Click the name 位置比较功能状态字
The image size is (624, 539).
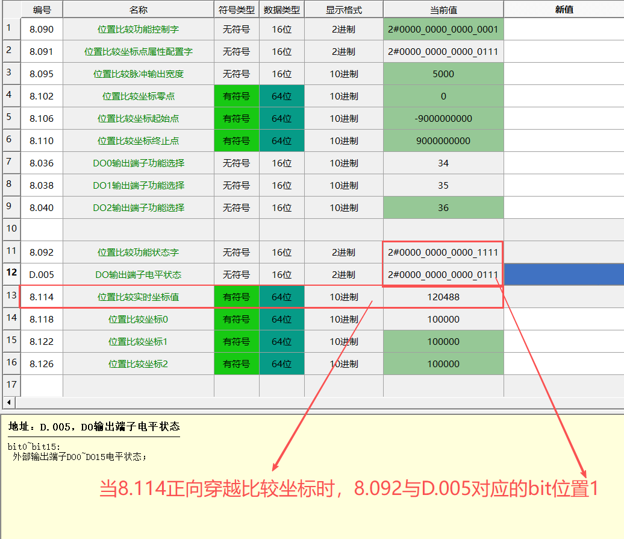tap(138, 252)
